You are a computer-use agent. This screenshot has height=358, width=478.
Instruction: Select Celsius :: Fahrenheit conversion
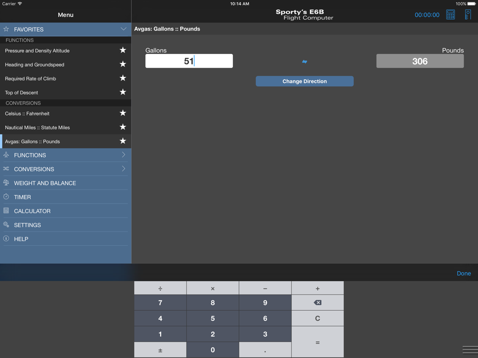65,114
